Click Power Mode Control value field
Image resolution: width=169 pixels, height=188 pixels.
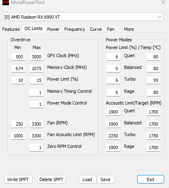(37, 104)
